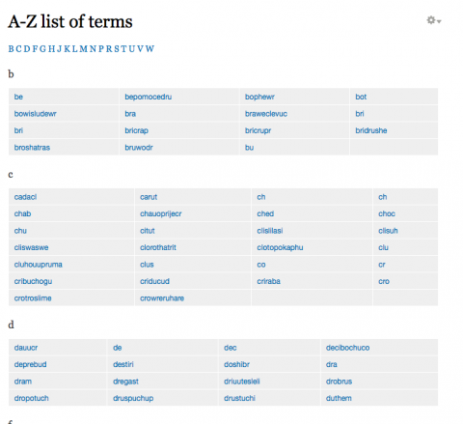Viewport: 463px width, 424px height.
Task: Open the cadacl term link
Action: [25, 197]
